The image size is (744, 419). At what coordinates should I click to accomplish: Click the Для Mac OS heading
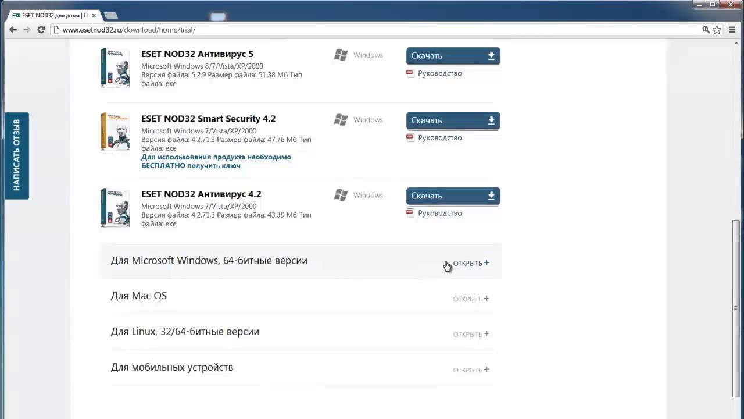coord(138,296)
